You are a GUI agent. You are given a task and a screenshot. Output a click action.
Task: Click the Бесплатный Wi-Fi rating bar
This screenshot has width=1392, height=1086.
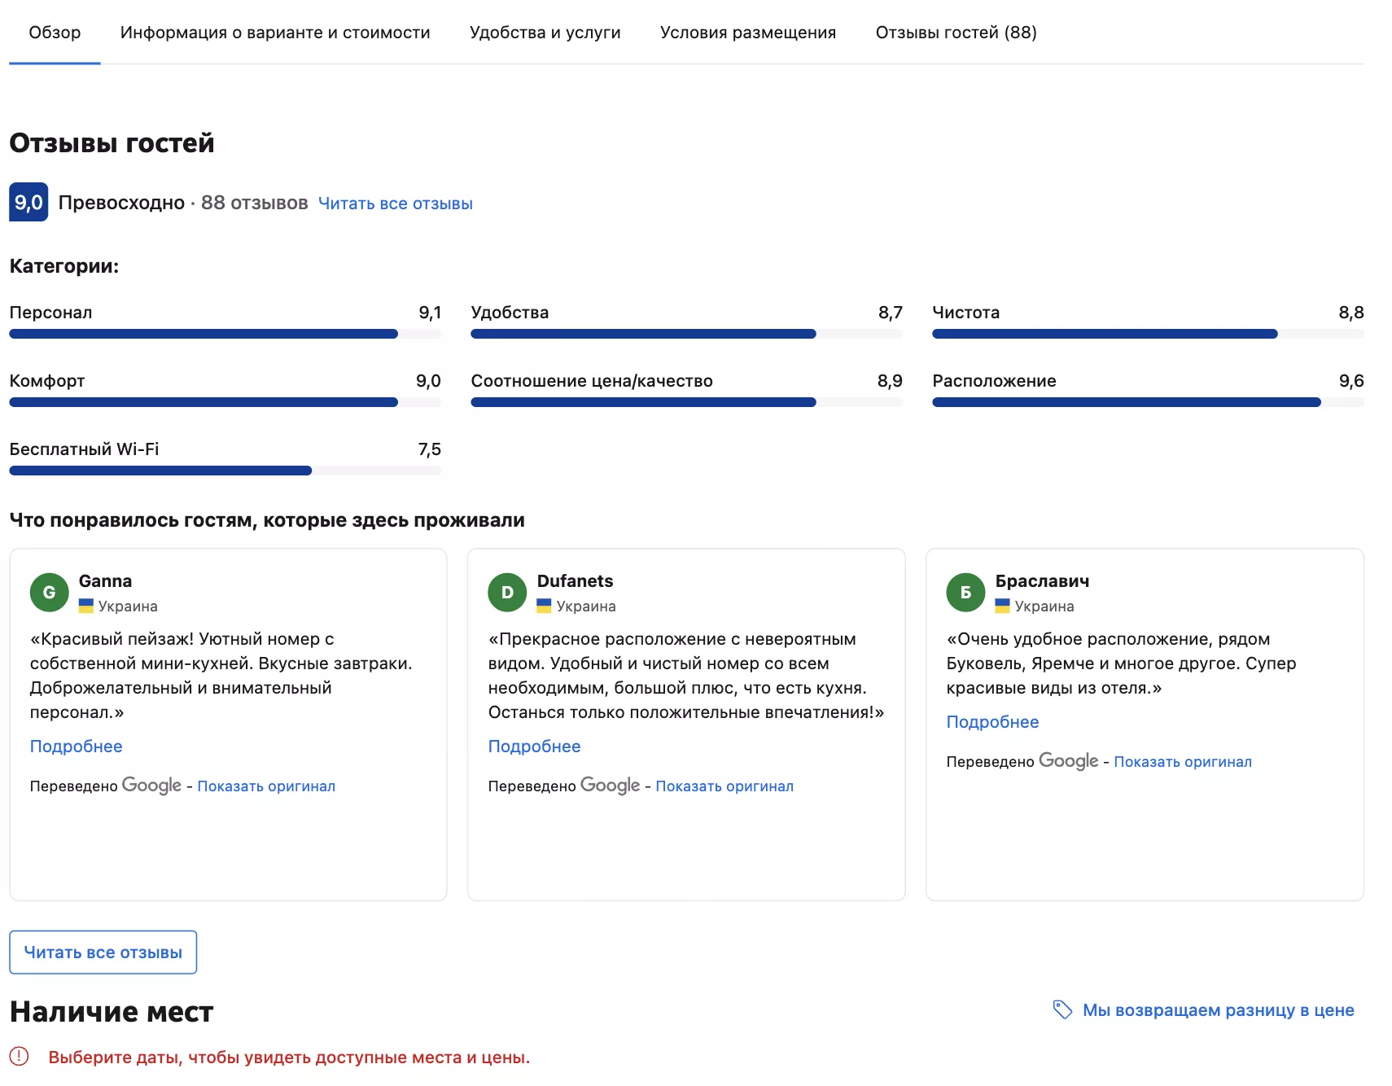click(225, 471)
